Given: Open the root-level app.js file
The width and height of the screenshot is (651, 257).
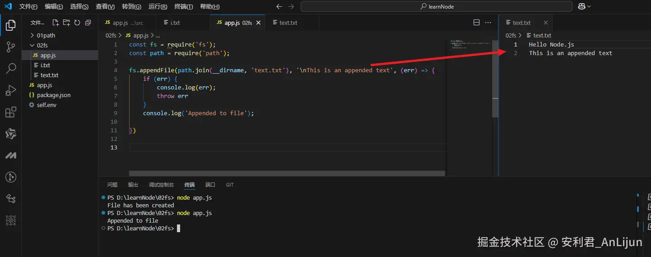Looking at the screenshot, I should click(x=60, y=85).
